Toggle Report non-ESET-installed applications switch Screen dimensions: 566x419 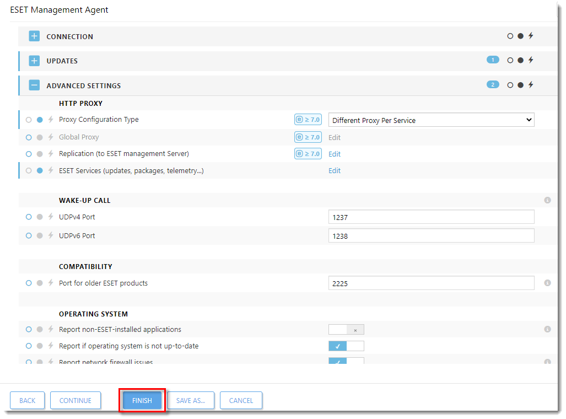[x=346, y=330]
